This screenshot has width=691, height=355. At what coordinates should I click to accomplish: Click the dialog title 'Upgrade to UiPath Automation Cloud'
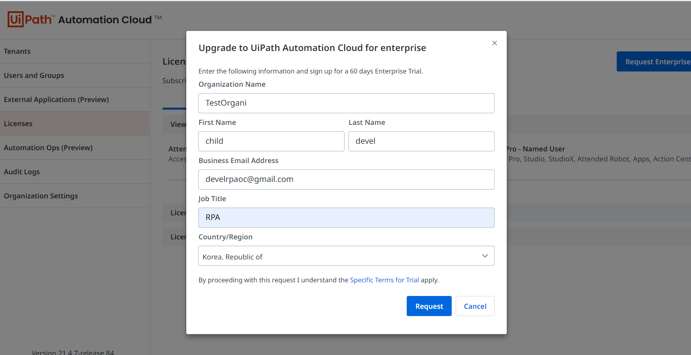(312, 48)
